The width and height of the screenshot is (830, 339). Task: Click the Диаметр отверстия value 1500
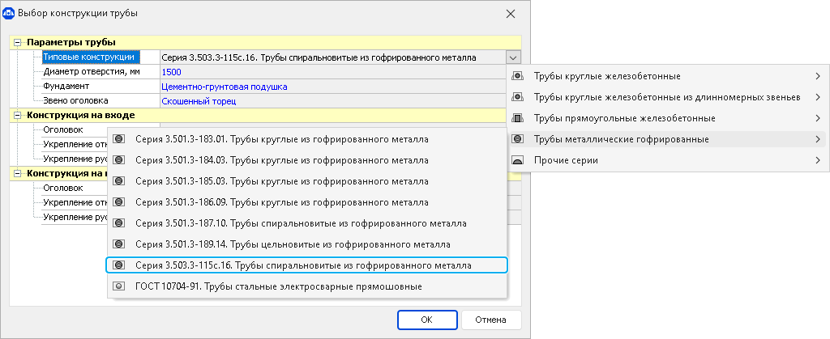point(172,72)
